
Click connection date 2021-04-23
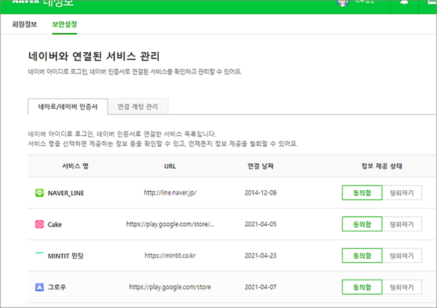pyautogui.click(x=261, y=256)
